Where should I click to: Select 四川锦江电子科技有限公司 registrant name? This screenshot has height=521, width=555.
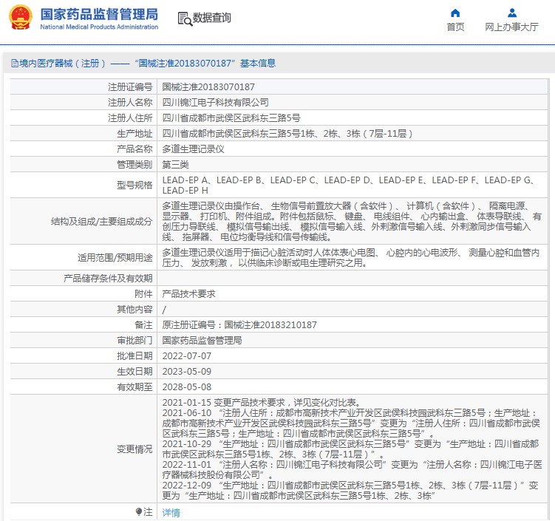pyautogui.click(x=215, y=103)
